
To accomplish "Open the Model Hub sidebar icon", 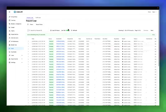I will point(10,45).
